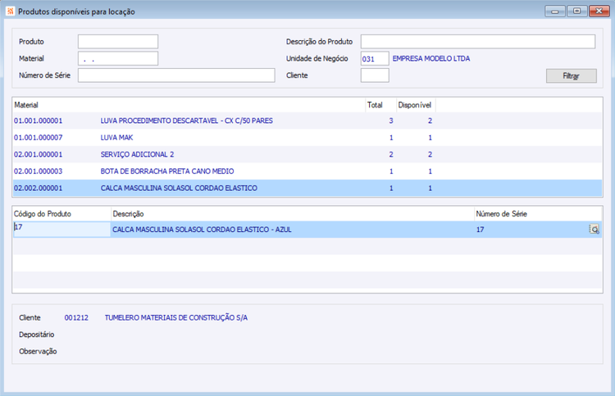The height and width of the screenshot is (396, 615).
Task: Click TUMELERO MATERIAIS DE CONSTRUÇÃO S/A text
Action: pyautogui.click(x=176, y=317)
